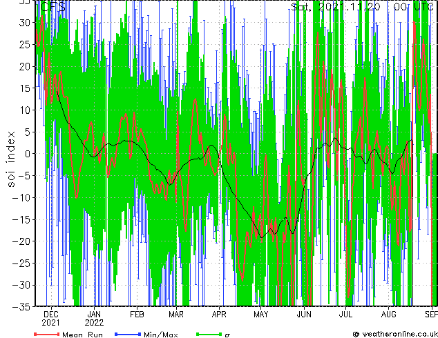Click the y-axis value -25
The height and width of the screenshot is (338, 438).
21,264
